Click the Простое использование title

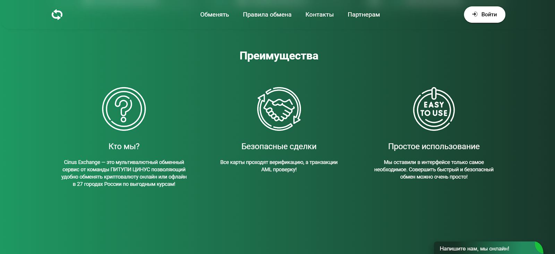[434, 146]
